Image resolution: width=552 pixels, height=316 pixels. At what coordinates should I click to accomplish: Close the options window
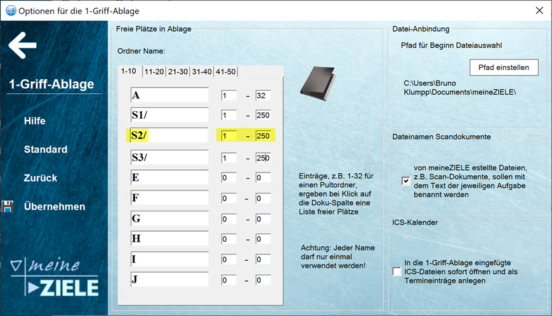click(539, 11)
